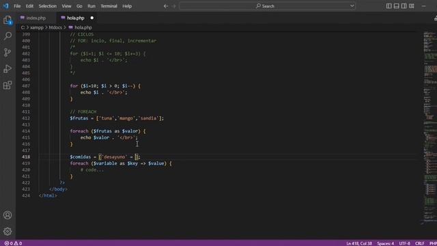Click the // CICLOS comment on line 399
The image size is (437, 246).
pyautogui.click(x=82, y=34)
